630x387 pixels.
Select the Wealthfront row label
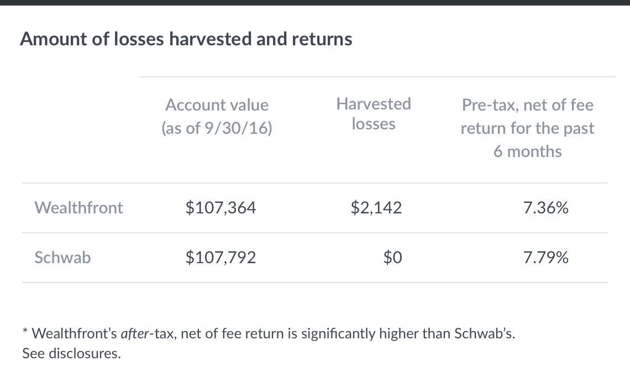pyautogui.click(x=78, y=208)
